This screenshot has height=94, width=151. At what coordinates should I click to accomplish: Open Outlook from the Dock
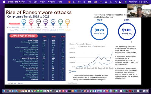coord(94,91)
